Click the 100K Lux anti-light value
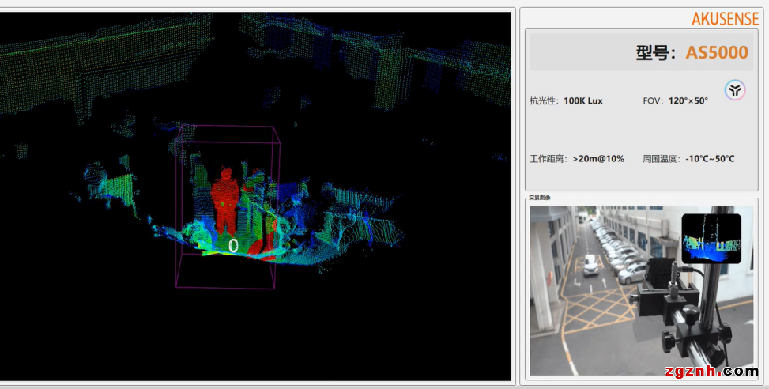The height and width of the screenshot is (389, 769). (x=583, y=101)
